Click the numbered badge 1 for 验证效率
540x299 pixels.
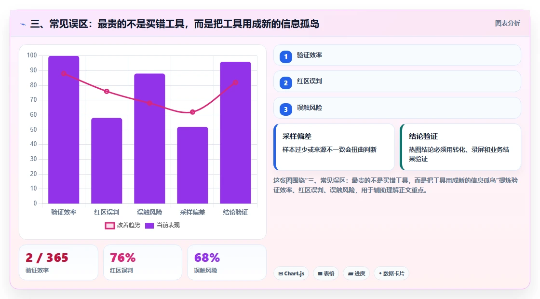(285, 56)
